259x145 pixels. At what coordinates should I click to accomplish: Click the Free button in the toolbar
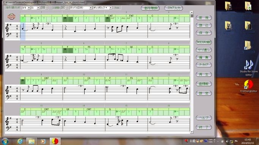[117, 8]
